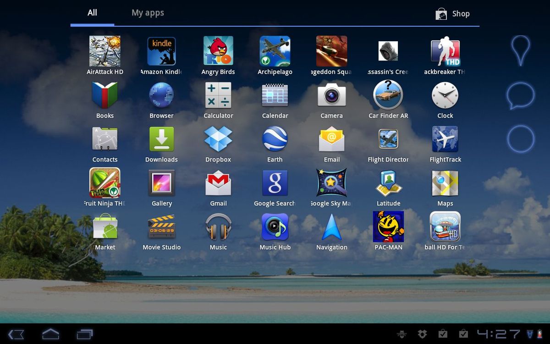This screenshot has height=344, width=550.
Task: Open the USB debugging bug notification
Action: pyautogui.click(x=402, y=334)
